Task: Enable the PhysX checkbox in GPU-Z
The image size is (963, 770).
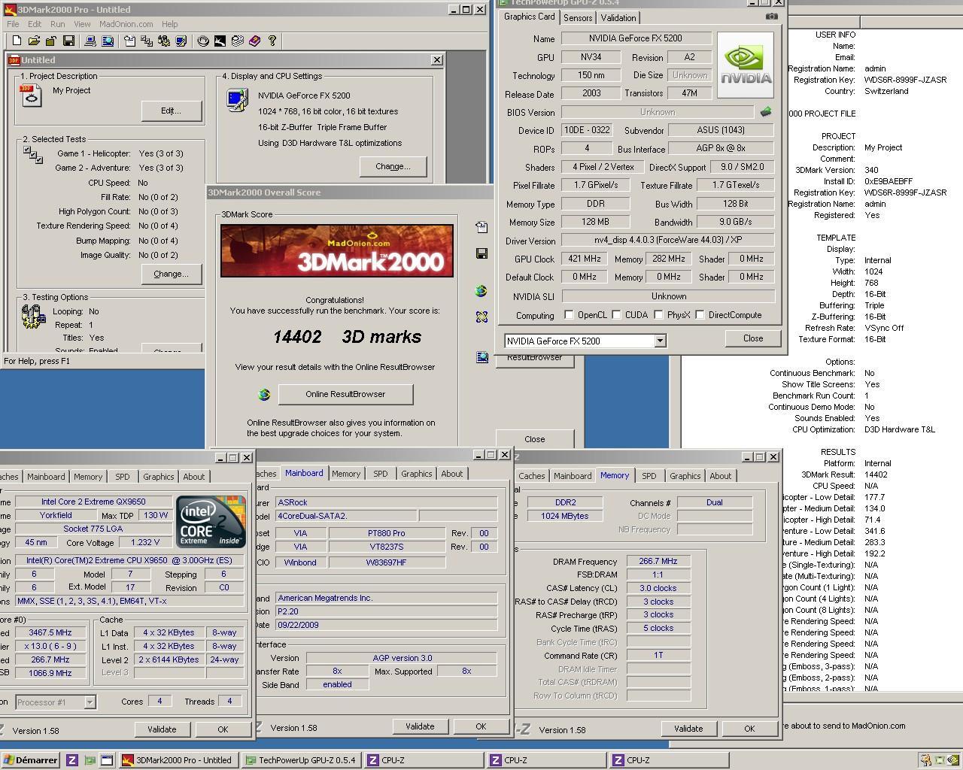Action: [658, 315]
